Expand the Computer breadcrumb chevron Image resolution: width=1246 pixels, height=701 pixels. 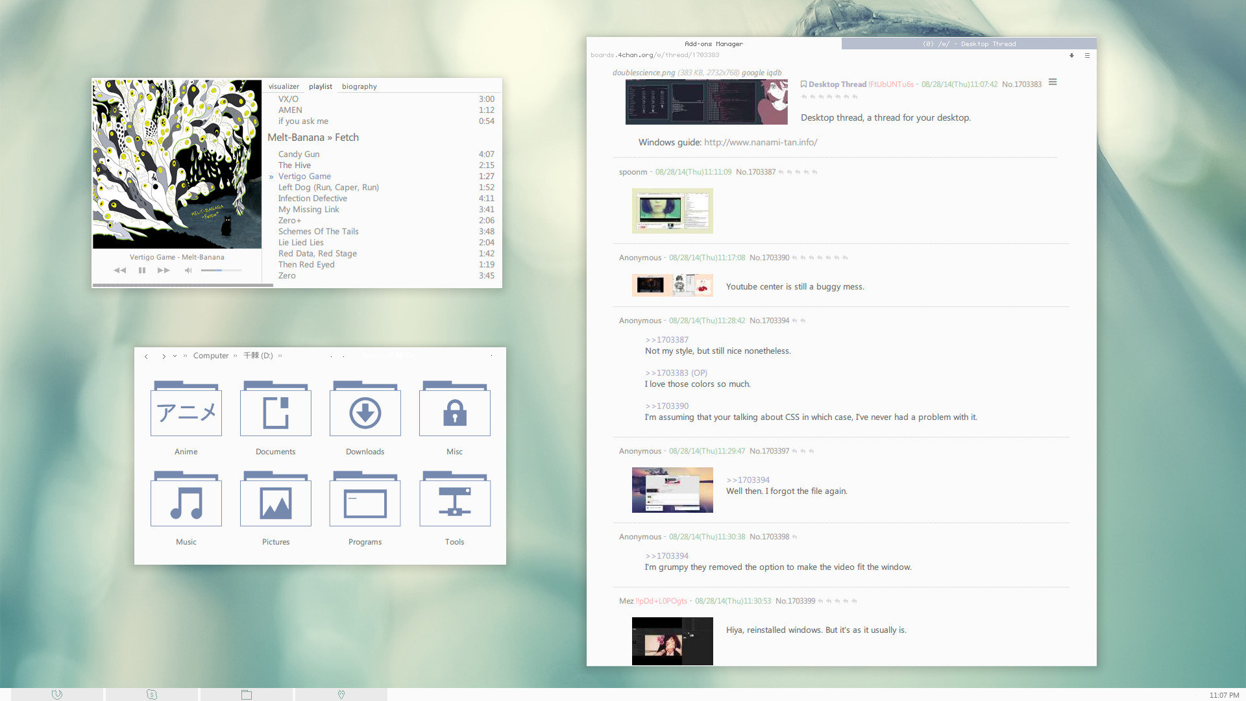pos(235,356)
